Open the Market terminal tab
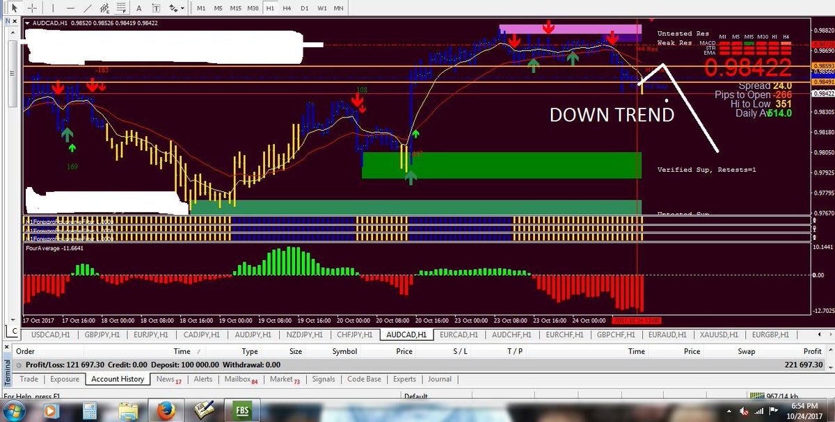This screenshot has height=422, width=835. click(285, 379)
